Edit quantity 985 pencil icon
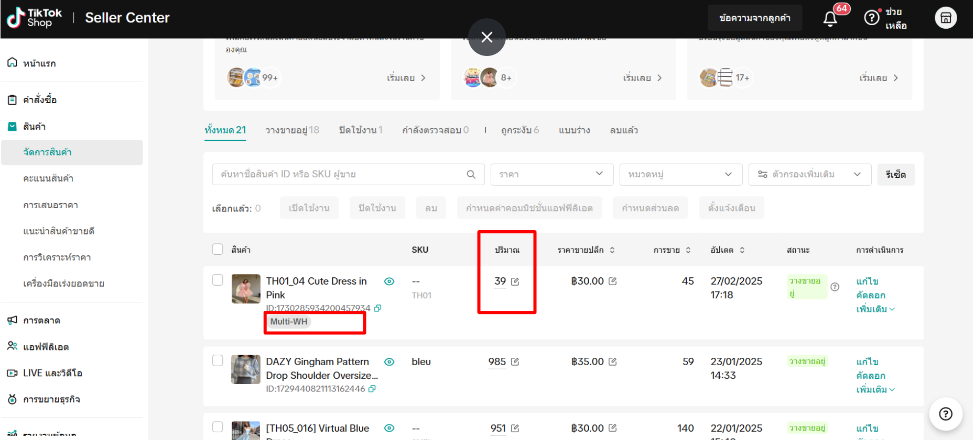Viewport: 974px width, 440px height. [x=515, y=362]
